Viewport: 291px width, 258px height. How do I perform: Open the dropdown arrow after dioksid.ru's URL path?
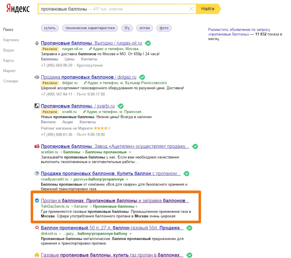(x=130, y=234)
